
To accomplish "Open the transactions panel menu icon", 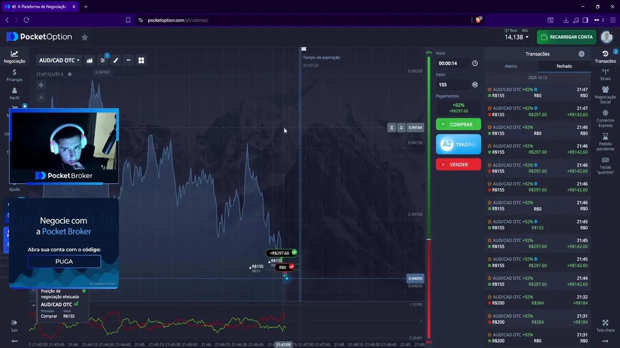I will point(581,54).
